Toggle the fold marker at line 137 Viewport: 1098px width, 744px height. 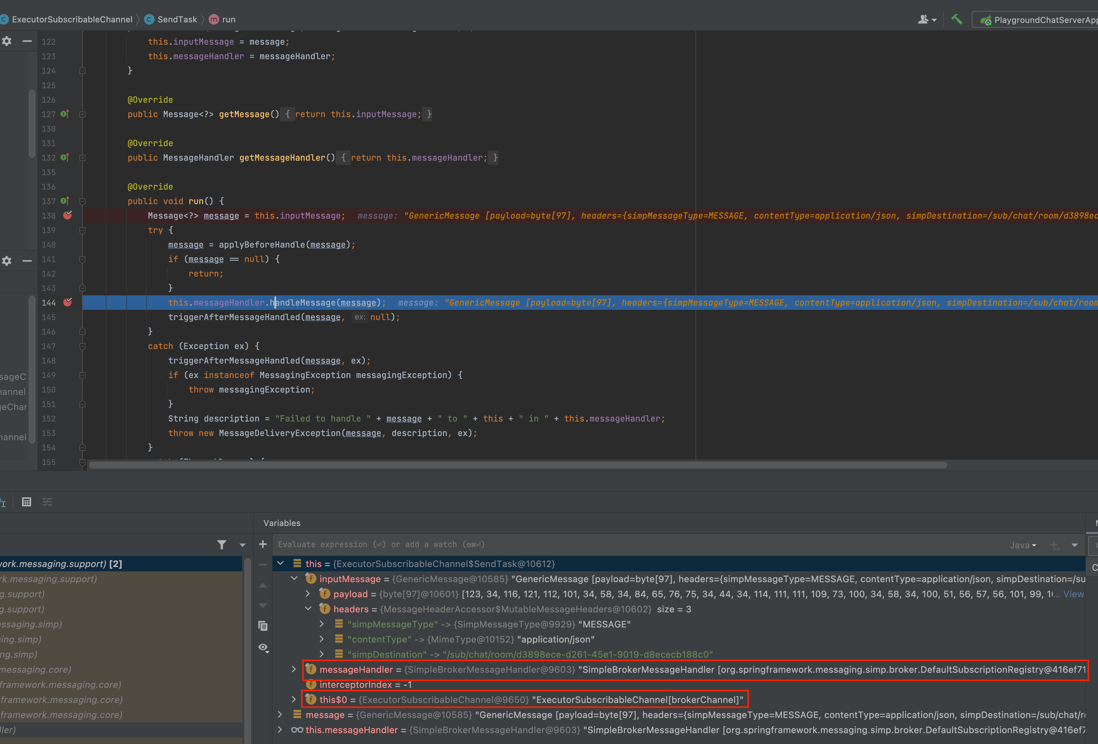pos(82,201)
